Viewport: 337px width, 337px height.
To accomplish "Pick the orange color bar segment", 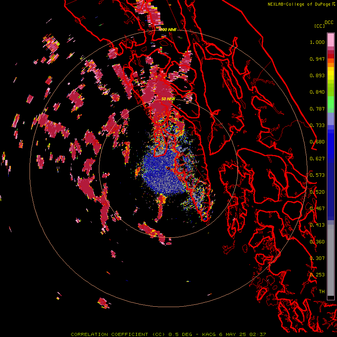I will (331, 64).
